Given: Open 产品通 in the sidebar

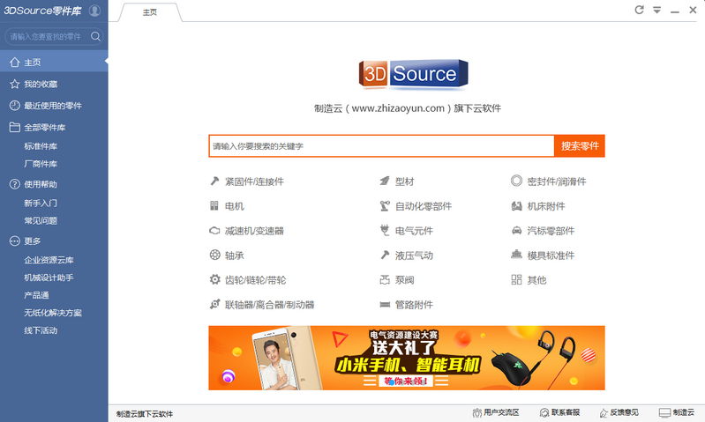Looking at the screenshot, I should point(36,295).
